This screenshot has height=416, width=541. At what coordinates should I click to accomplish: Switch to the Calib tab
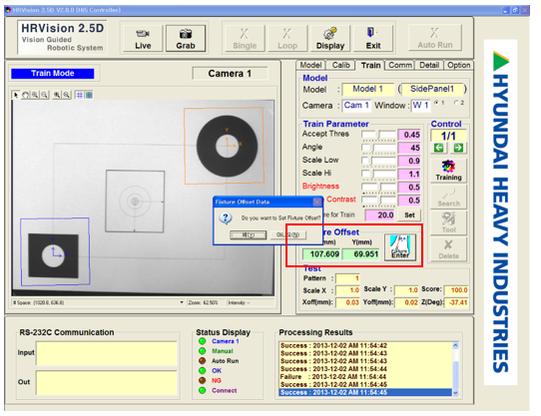pyautogui.click(x=341, y=65)
